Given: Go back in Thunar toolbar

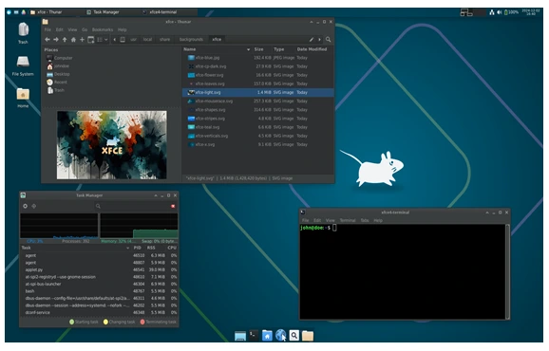Looking at the screenshot, I should click(47, 40).
